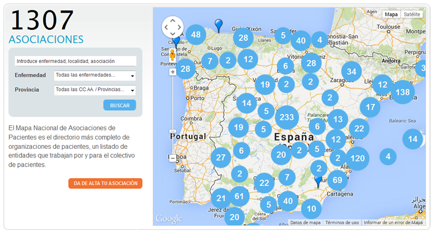Click the Street View pegman icon
The height and width of the screenshot is (233, 434).
[173, 55]
